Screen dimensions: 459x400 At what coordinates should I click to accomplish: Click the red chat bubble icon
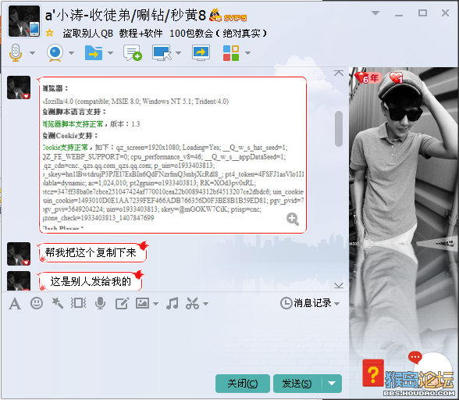pyautogui.click(x=415, y=357)
